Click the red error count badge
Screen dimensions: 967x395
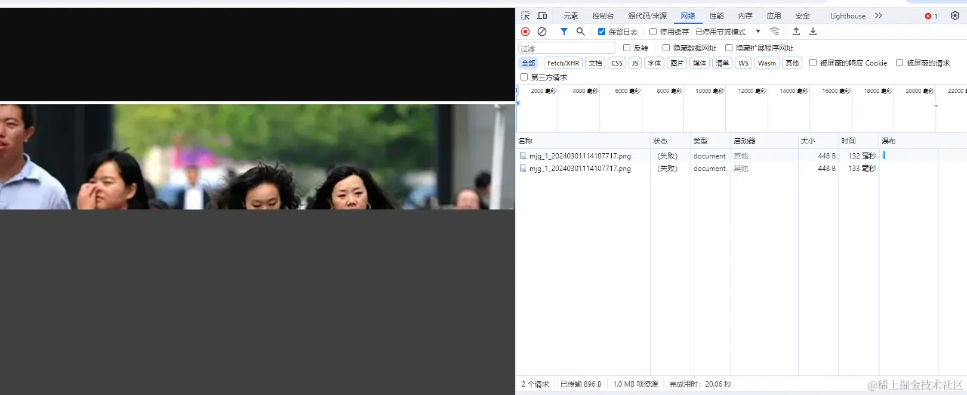(x=931, y=16)
